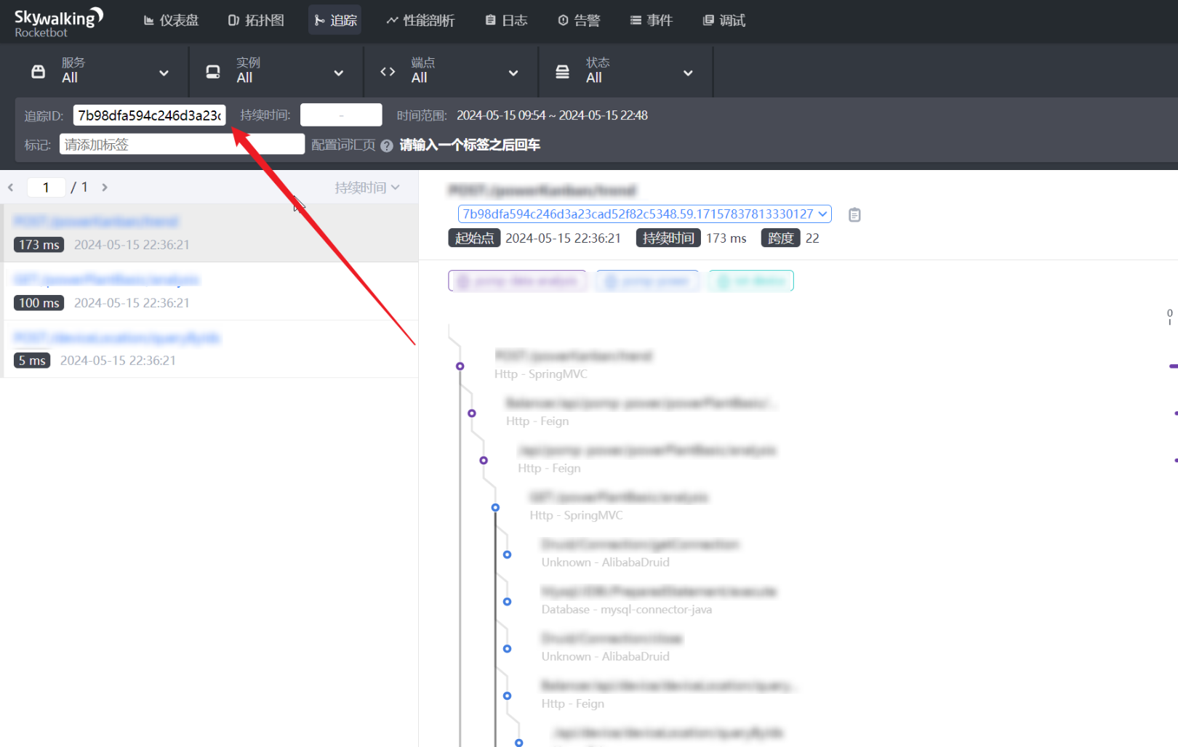Viewport: 1178px width, 747px height.
Task: Open the 性能剖析 profiling tab
Action: 420,20
